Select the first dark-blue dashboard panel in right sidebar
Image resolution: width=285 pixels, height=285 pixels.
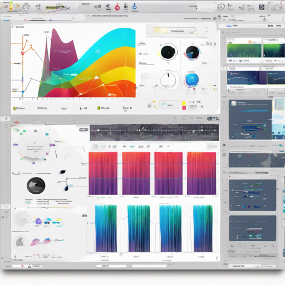click(250, 120)
